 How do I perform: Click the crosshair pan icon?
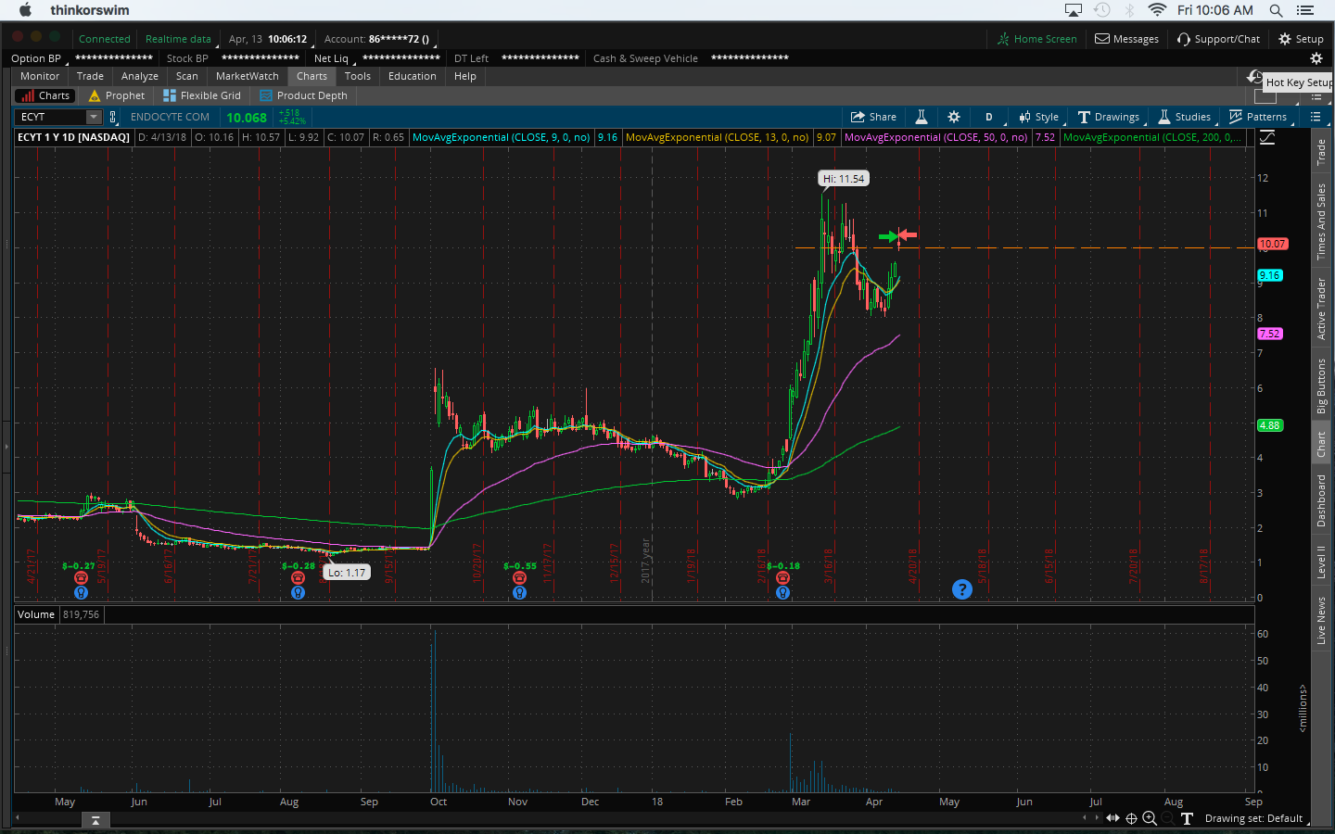(x=1131, y=818)
